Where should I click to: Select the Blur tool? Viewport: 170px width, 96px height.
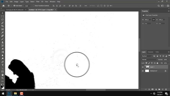point(2,55)
